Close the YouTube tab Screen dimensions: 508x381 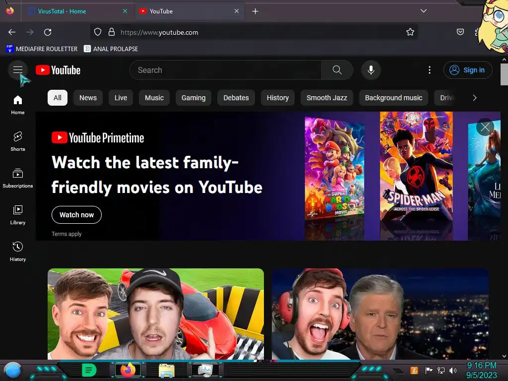point(237,11)
